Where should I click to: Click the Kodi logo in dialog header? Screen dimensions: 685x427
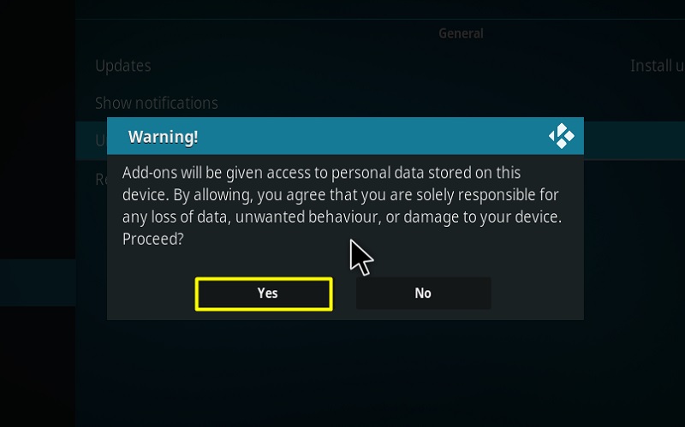click(x=562, y=136)
